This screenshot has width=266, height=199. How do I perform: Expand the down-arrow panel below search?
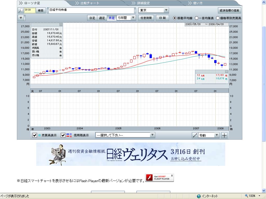[x=21, y=18]
